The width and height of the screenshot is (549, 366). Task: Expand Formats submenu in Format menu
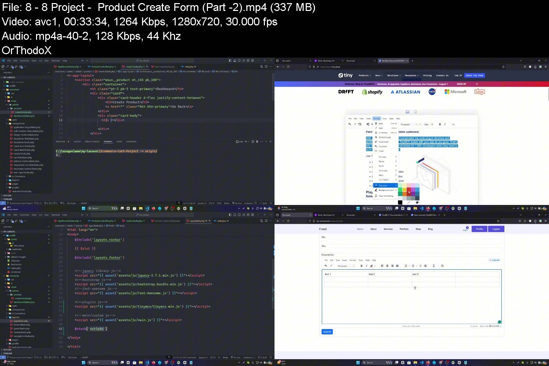(385, 157)
